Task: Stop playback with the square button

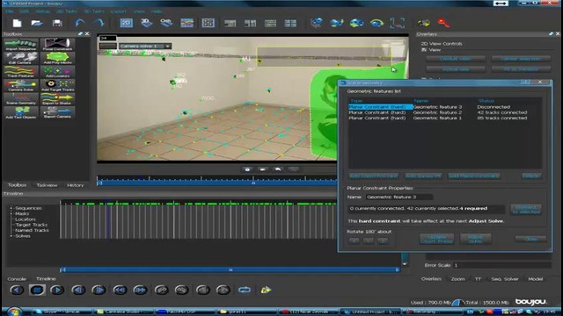Action: pos(37,290)
